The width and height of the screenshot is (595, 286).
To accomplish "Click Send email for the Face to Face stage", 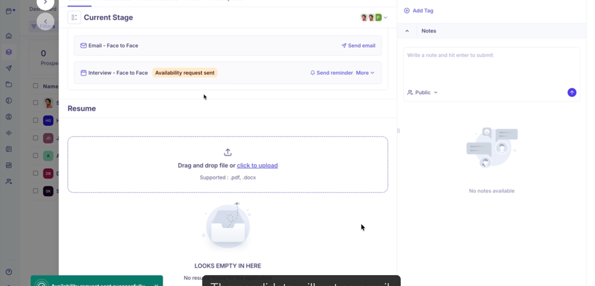I will (x=358, y=46).
